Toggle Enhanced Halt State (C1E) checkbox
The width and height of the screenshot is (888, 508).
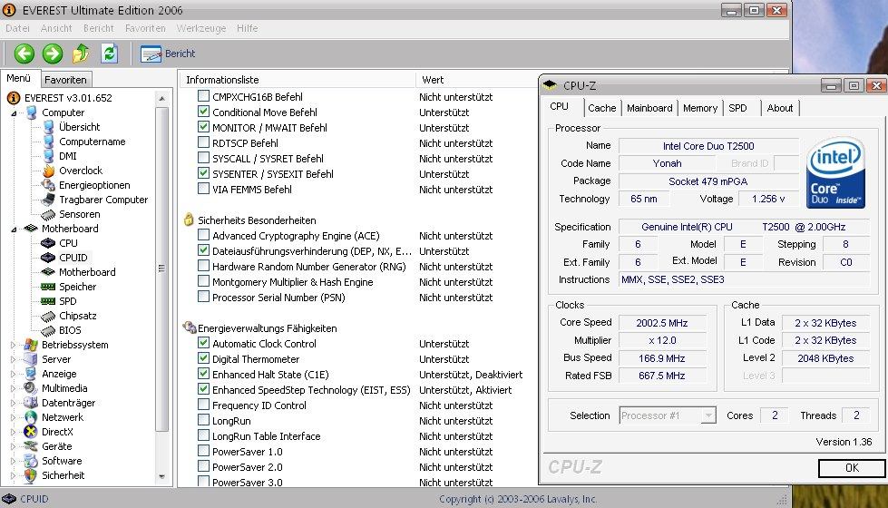[x=203, y=373]
